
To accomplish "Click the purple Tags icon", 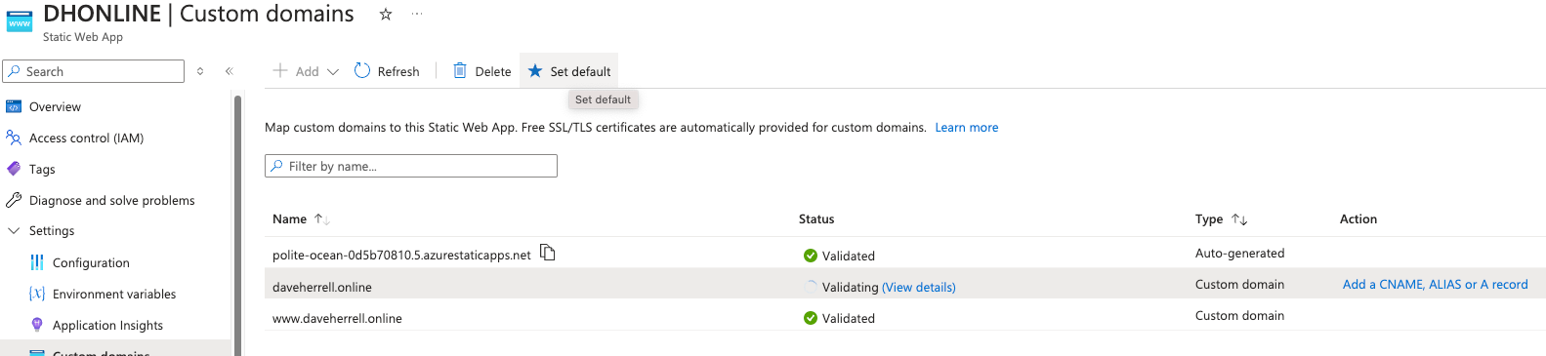I will pyautogui.click(x=14, y=169).
